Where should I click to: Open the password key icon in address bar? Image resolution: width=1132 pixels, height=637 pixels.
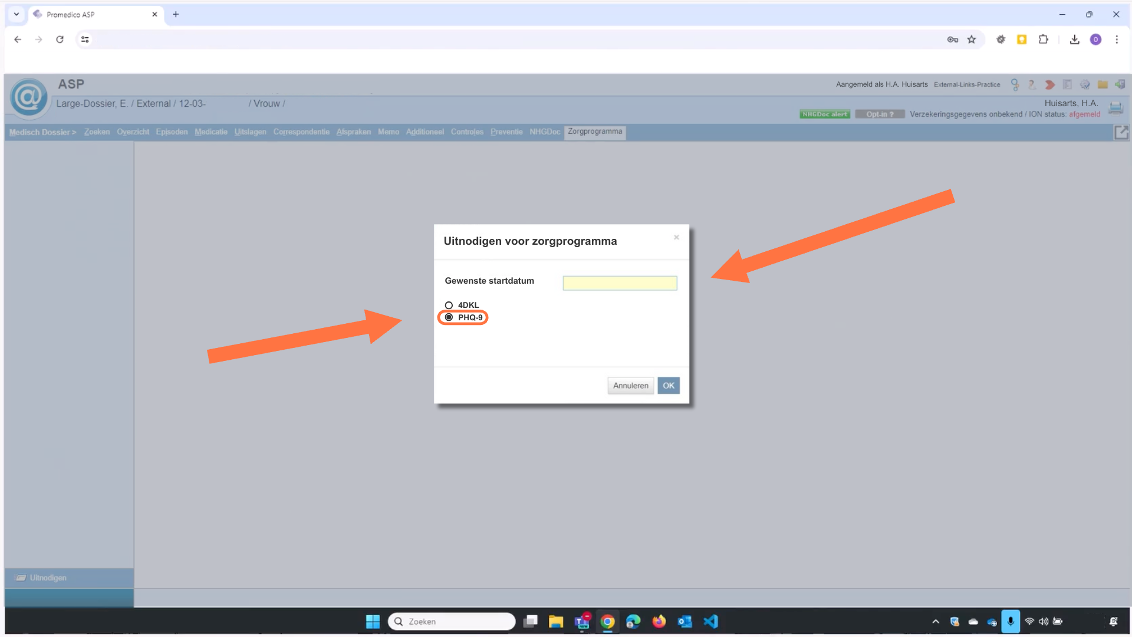point(952,40)
